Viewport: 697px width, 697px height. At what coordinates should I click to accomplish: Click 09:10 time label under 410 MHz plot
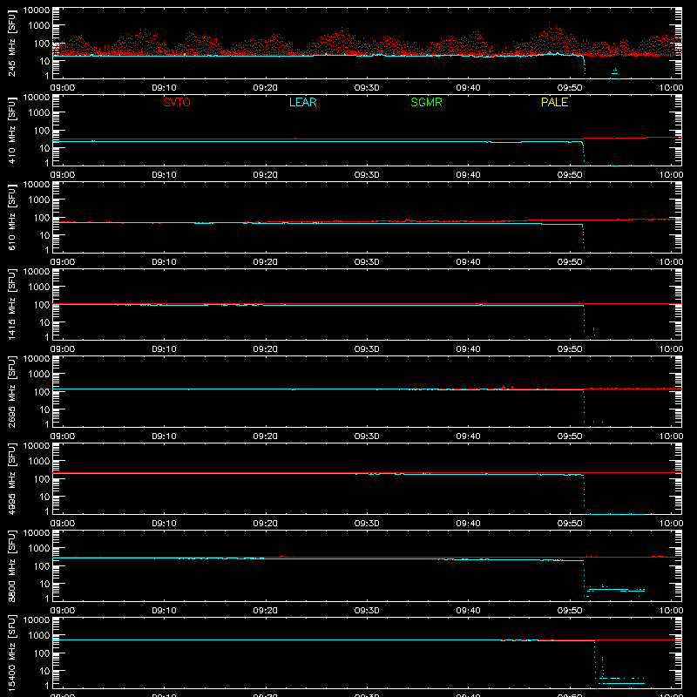[x=164, y=175]
